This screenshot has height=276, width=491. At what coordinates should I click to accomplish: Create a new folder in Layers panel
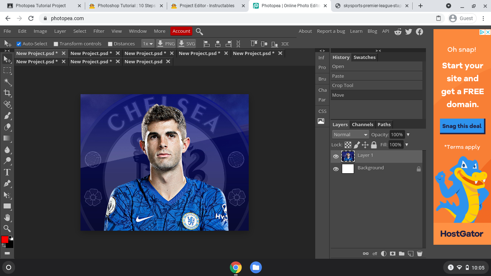tap(401, 253)
